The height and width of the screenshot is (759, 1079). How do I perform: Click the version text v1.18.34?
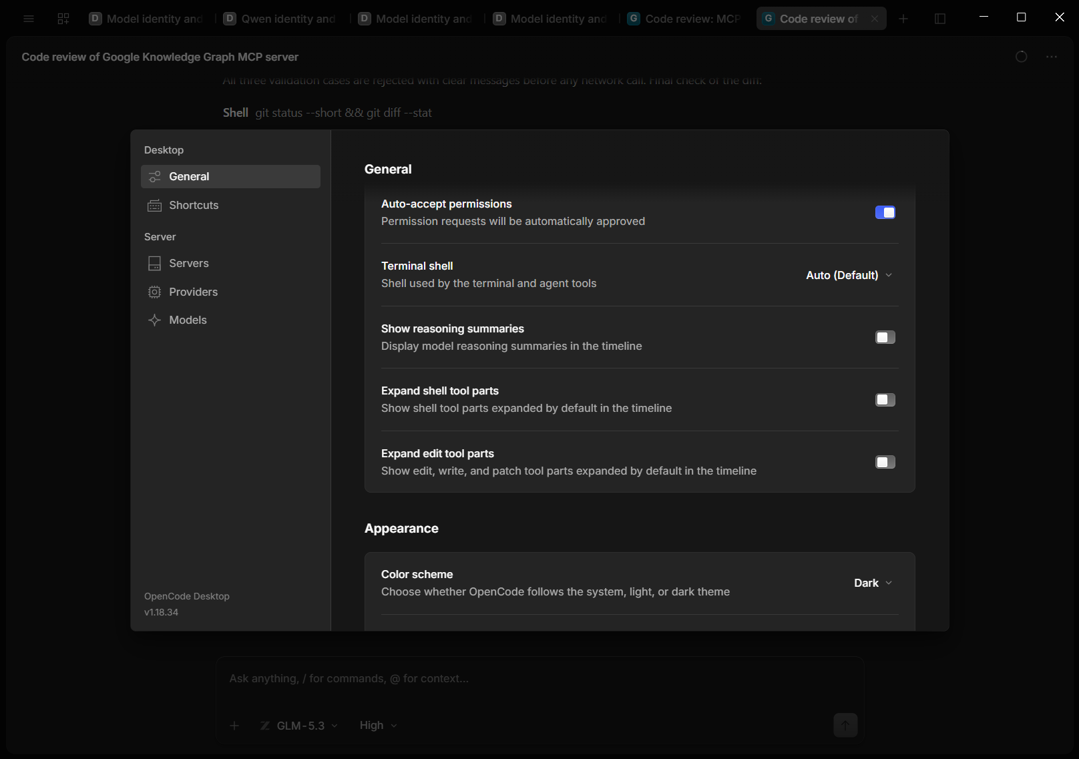click(x=161, y=612)
